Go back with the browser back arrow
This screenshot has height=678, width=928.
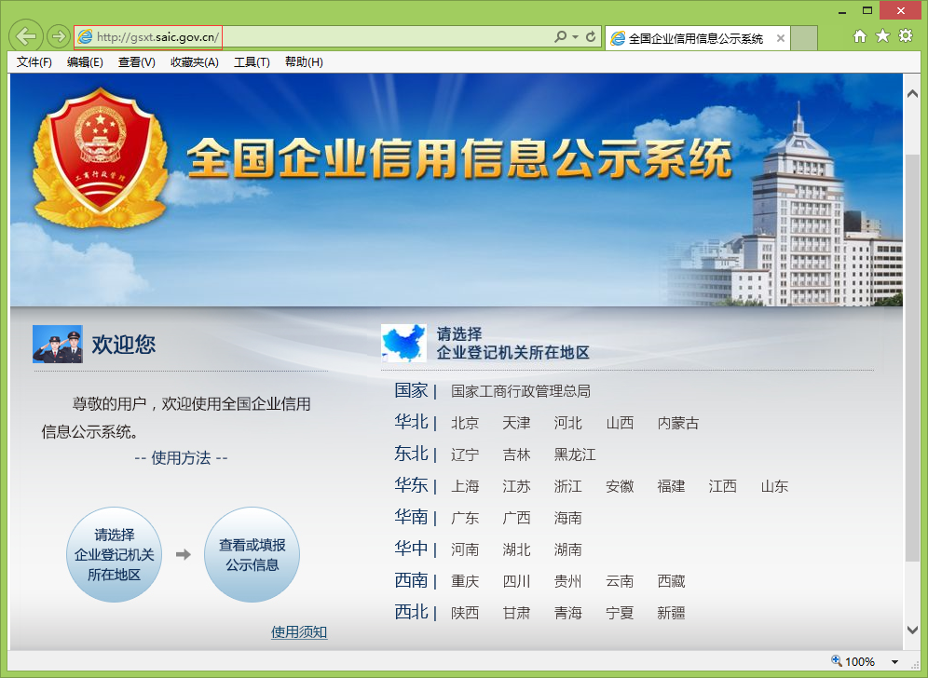26,36
